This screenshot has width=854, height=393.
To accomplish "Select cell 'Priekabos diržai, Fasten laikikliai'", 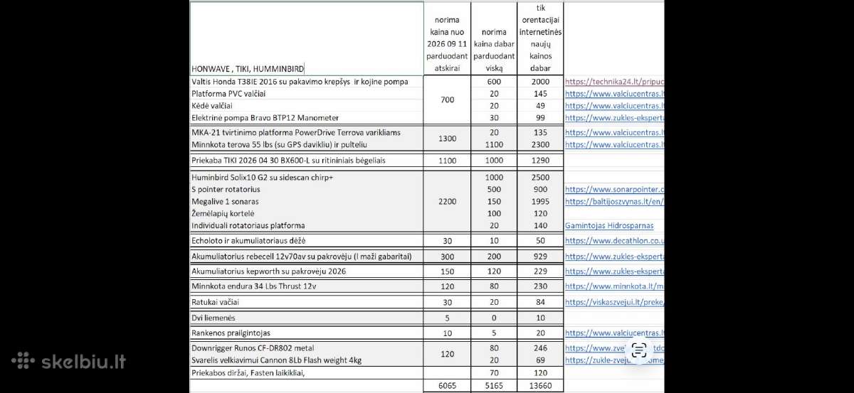I will click(x=307, y=373).
